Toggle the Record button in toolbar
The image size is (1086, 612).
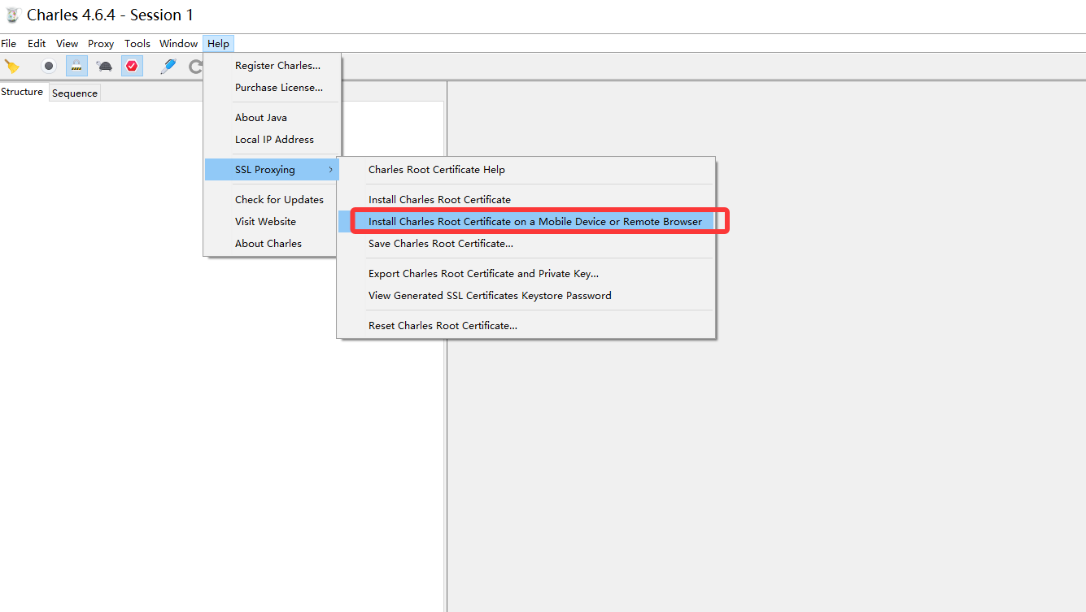[x=50, y=67]
